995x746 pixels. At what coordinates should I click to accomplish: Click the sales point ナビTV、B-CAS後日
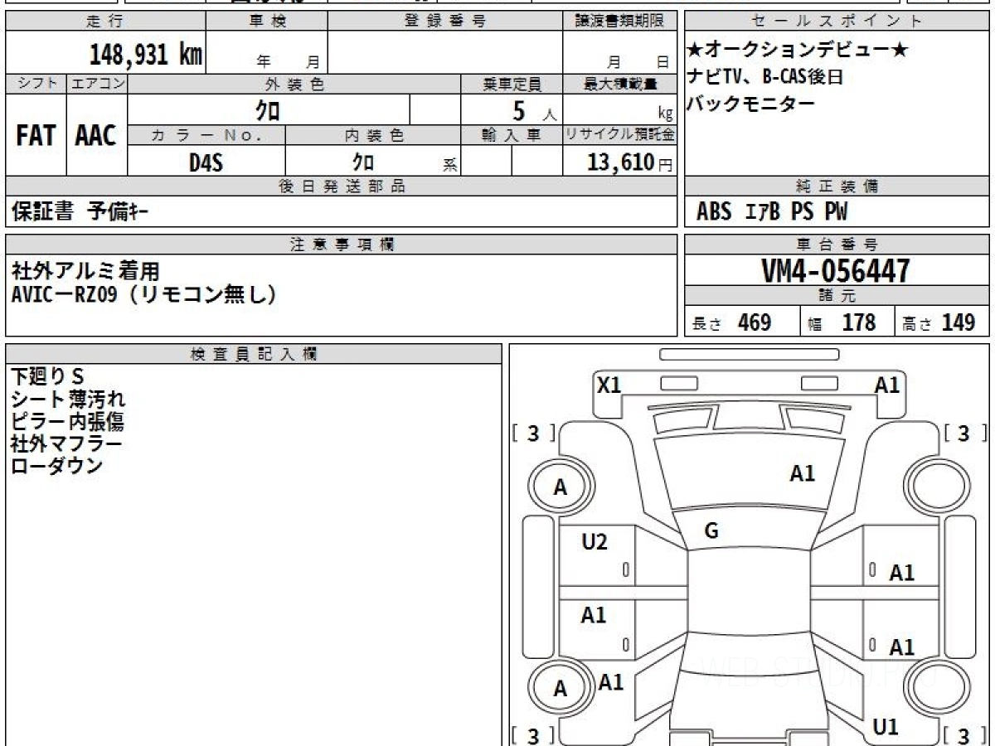(x=765, y=77)
